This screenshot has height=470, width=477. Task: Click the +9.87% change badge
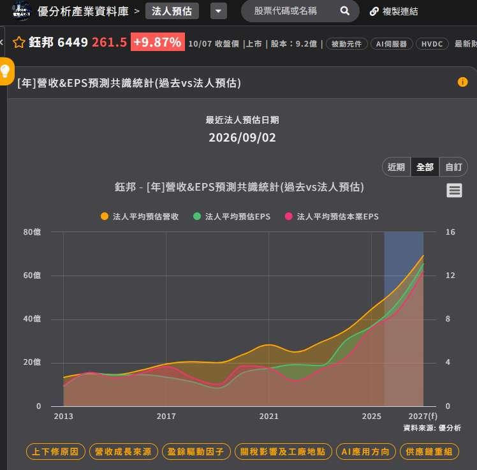[x=158, y=42]
